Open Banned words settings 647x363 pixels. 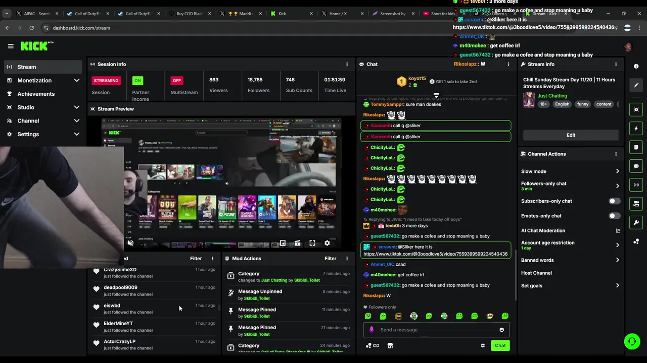tap(570, 260)
